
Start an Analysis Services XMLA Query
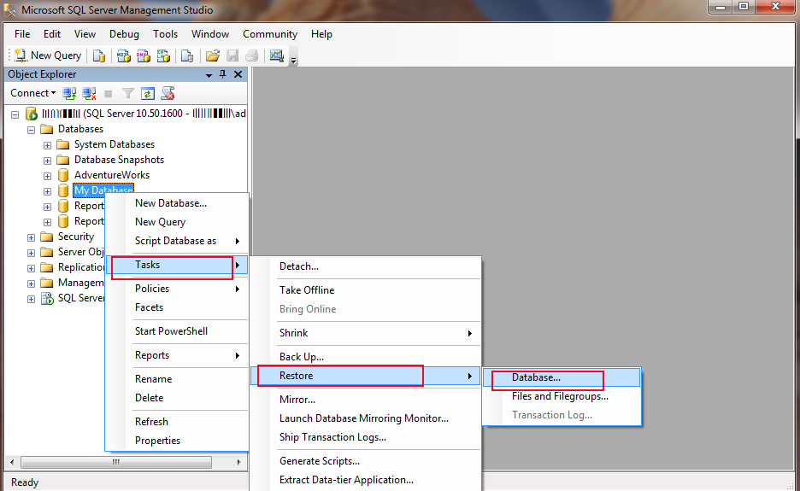(x=163, y=56)
